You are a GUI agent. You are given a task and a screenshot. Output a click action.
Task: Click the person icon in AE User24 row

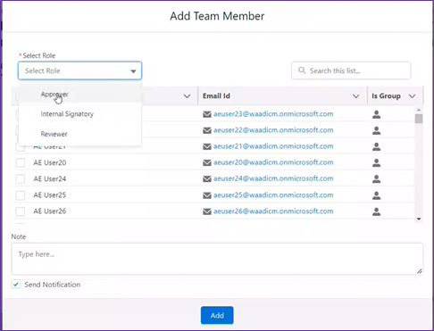click(376, 179)
